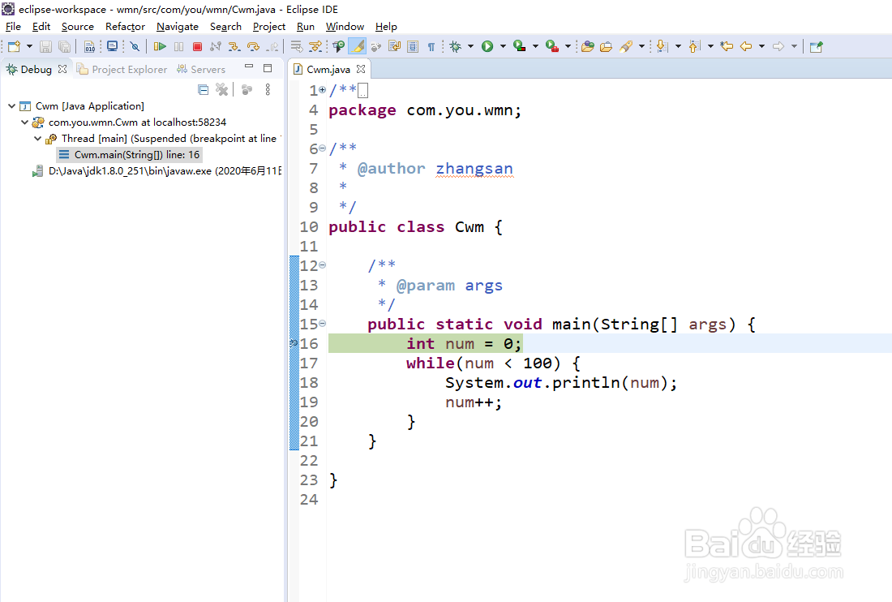Click the Debug bug icon in toolbar
Viewport: 892px width, 602px height.
pyautogui.click(x=456, y=46)
